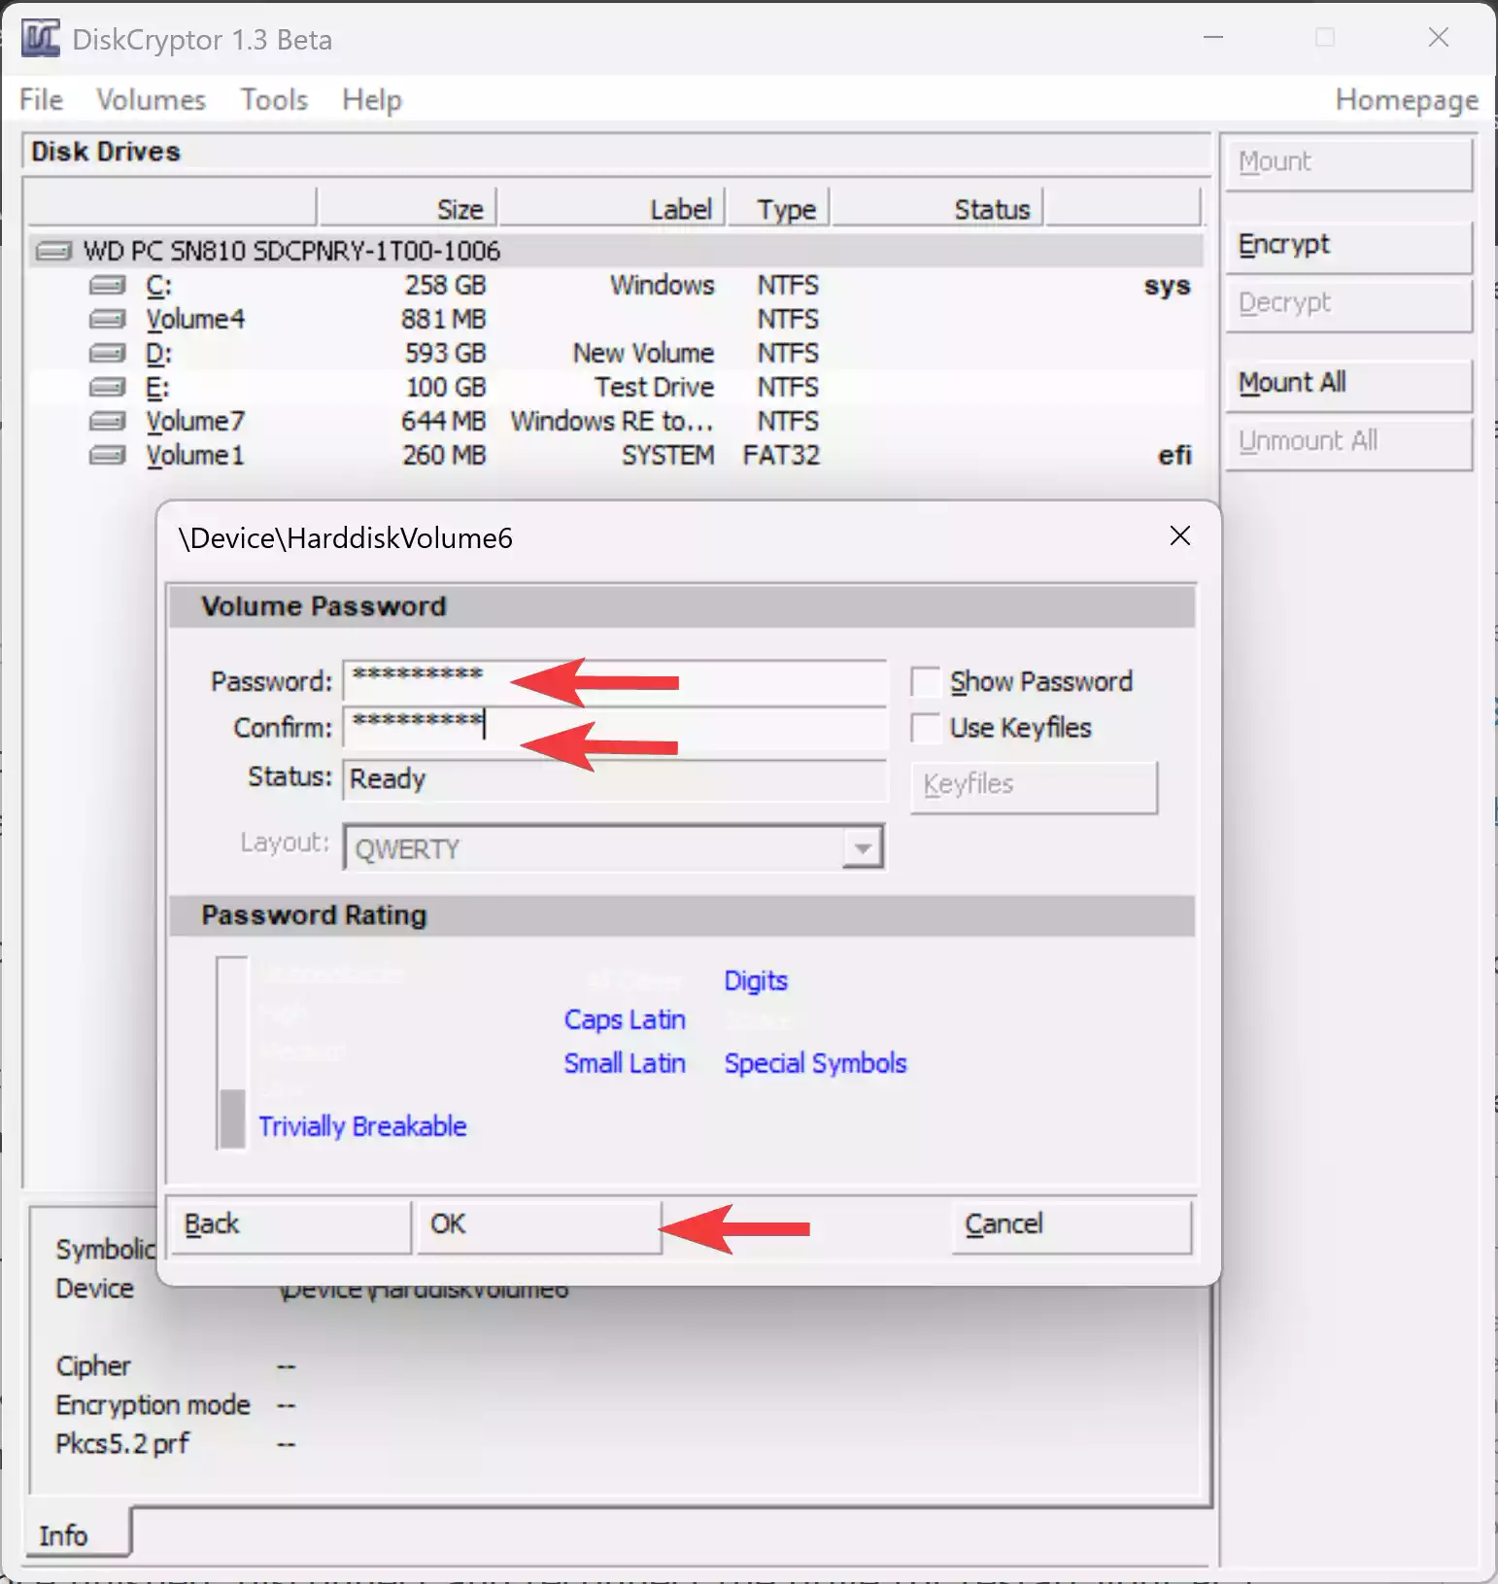Click the Size column header
Screen dimensions: 1498x1584
click(x=406, y=208)
